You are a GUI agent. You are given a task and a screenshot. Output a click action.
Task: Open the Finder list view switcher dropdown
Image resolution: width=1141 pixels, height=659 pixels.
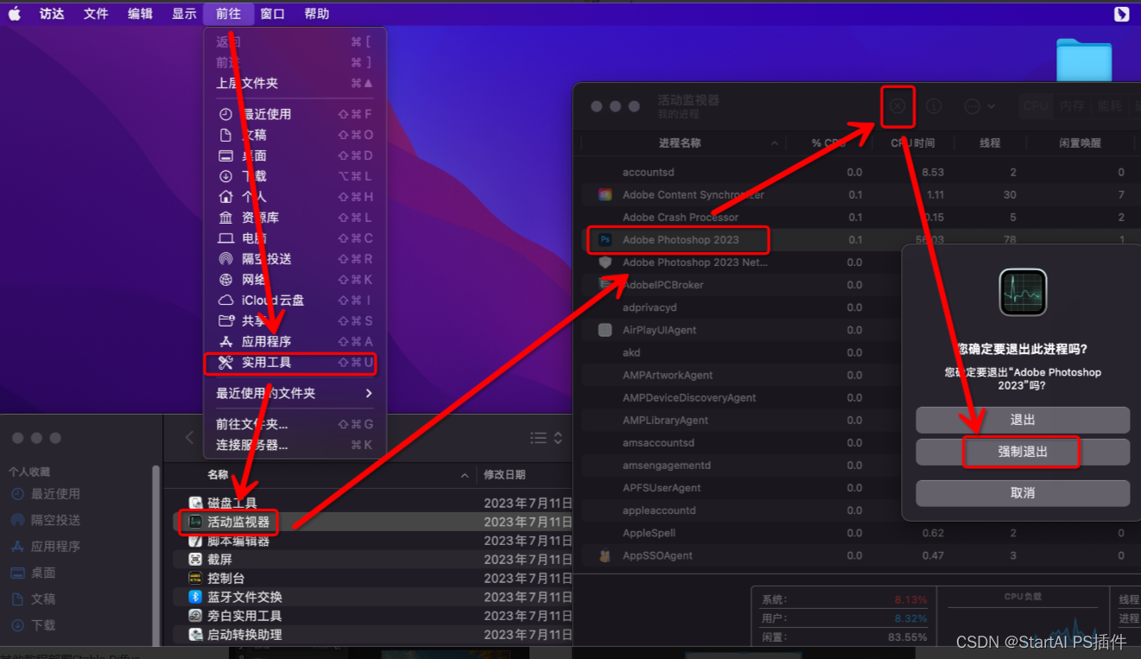(x=547, y=438)
